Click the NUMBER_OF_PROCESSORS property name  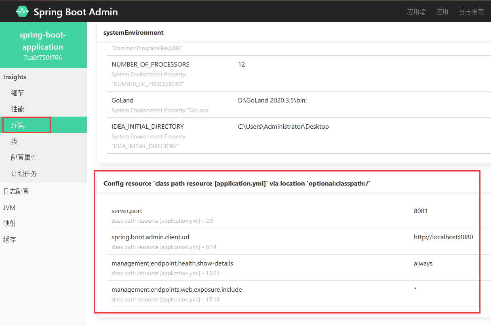(150, 65)
